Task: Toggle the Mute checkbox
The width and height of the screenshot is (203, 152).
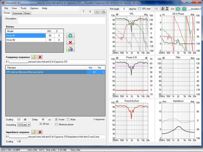Action: tap(68, 120)
